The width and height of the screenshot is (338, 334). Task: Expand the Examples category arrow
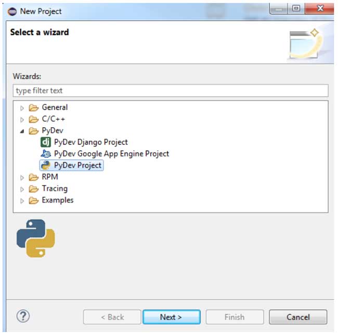[x=22, y=201]
